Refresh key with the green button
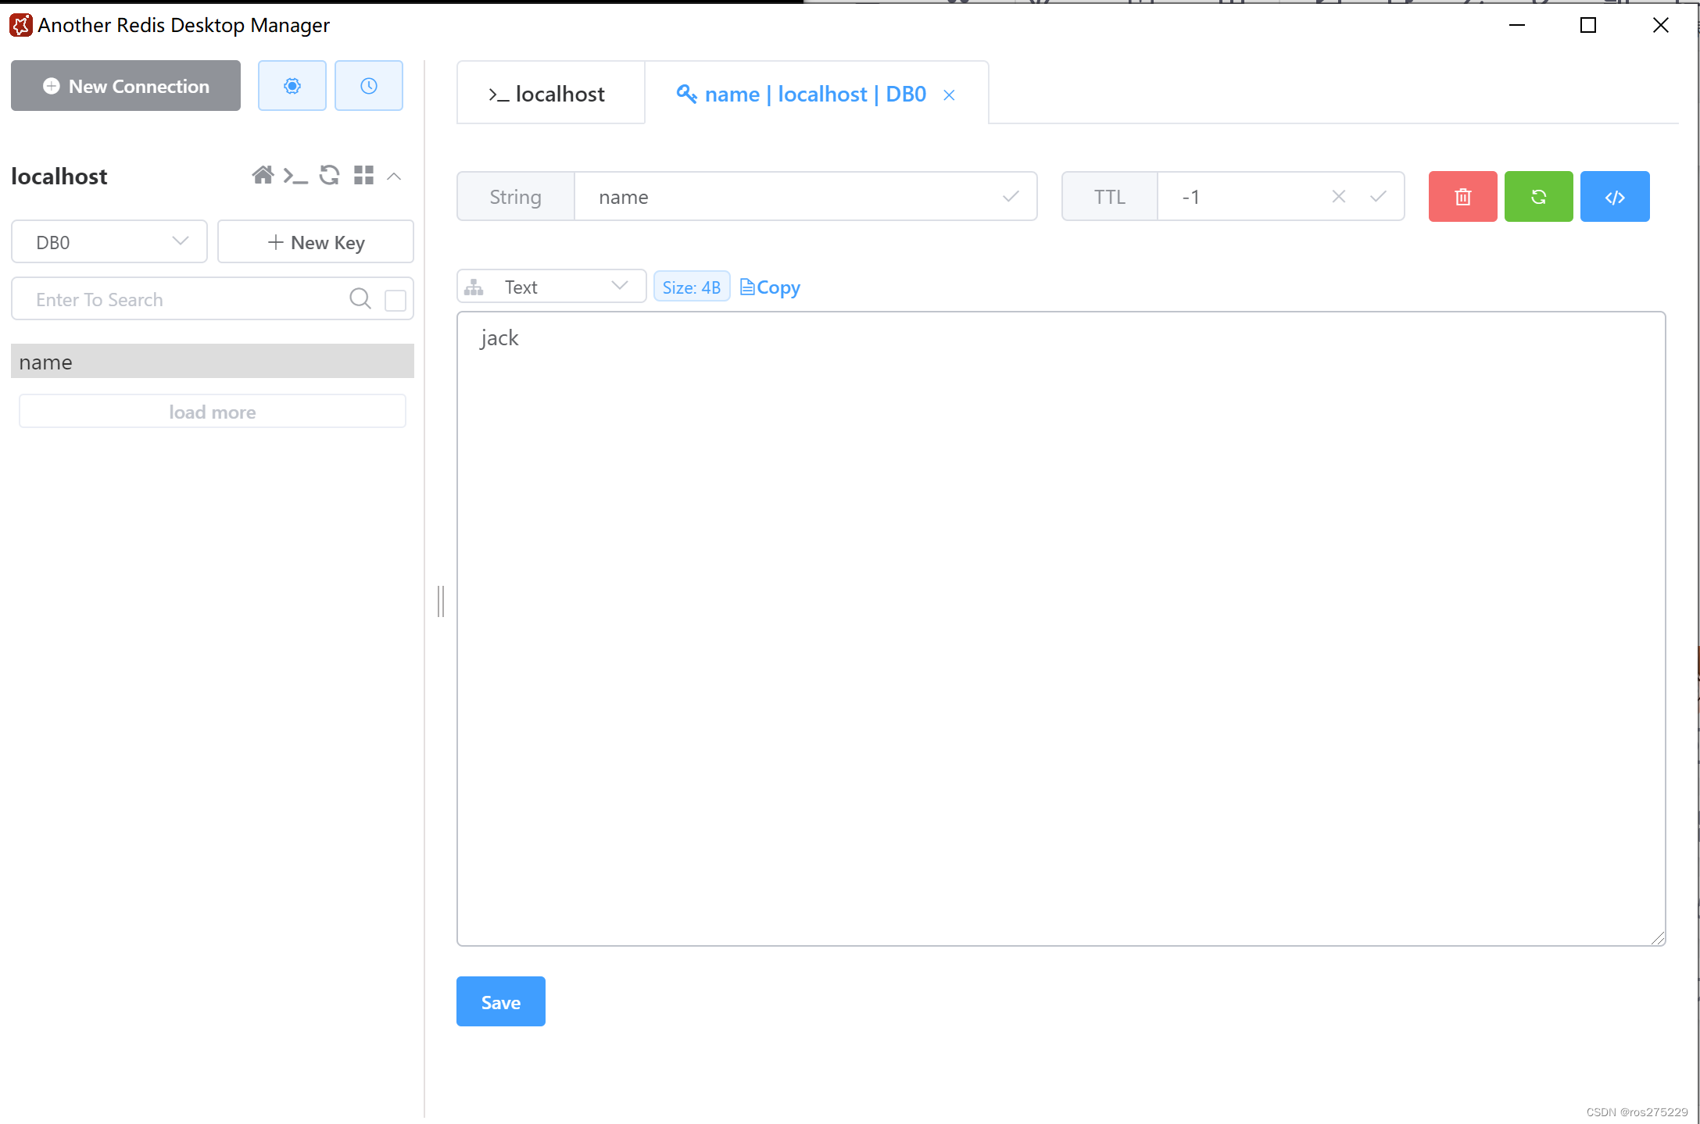The width and height of the screenshot is (1700, 1124). point(1537,197)
